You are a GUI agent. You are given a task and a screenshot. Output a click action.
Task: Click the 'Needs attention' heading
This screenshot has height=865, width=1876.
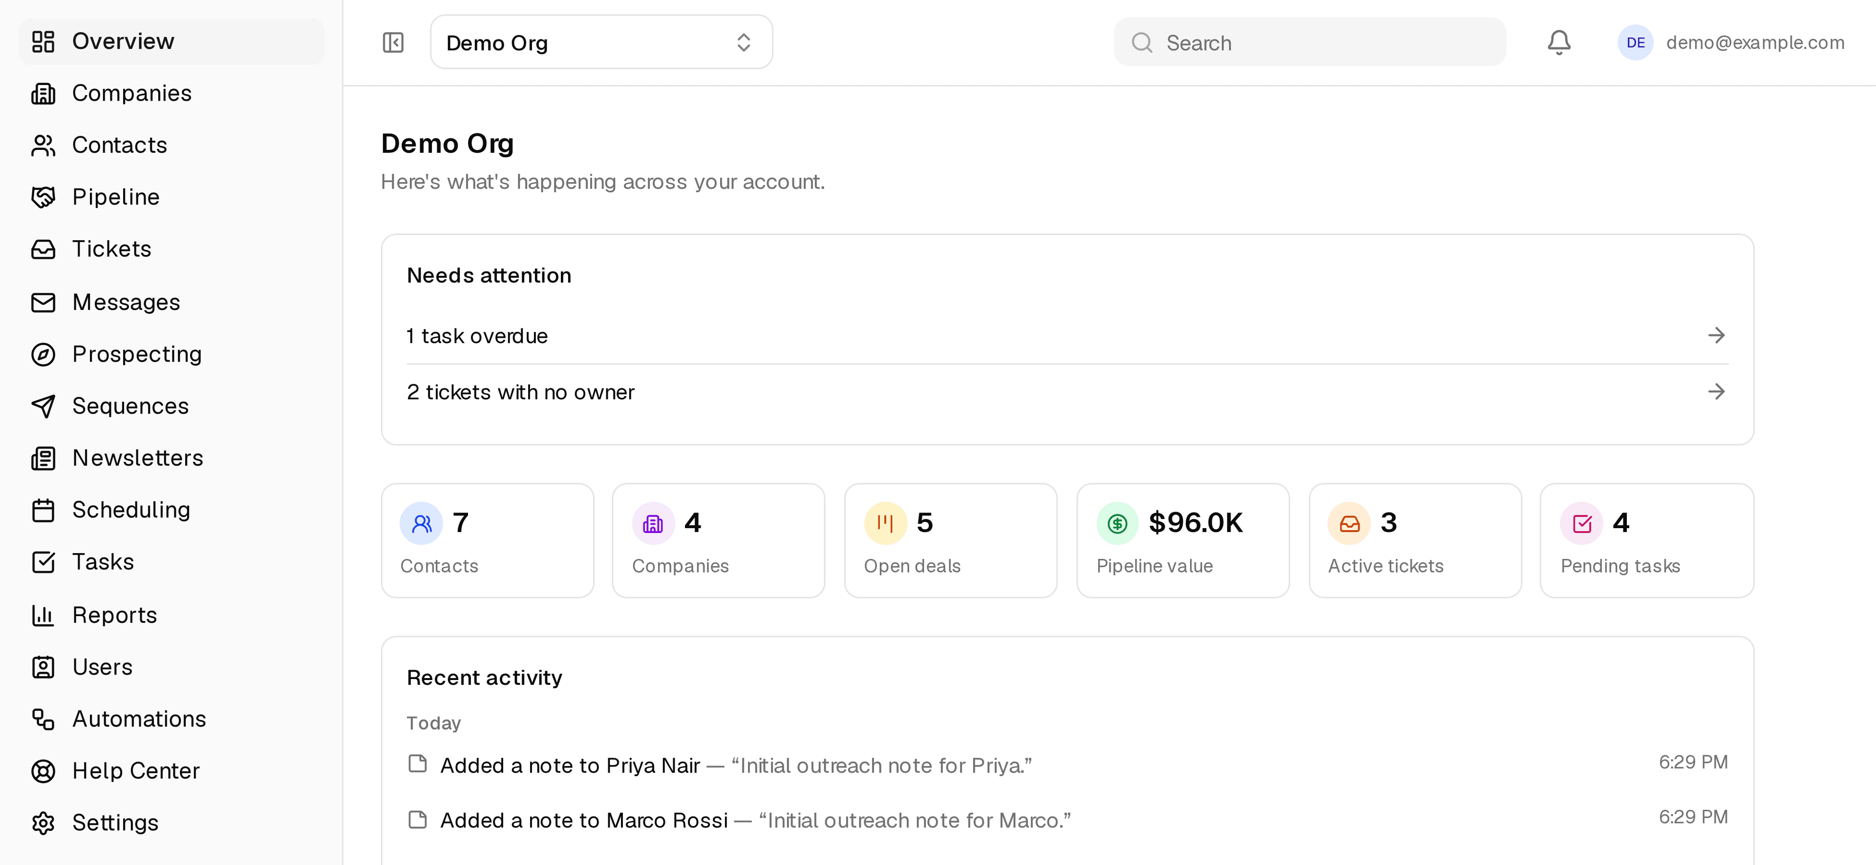[489, 275]
